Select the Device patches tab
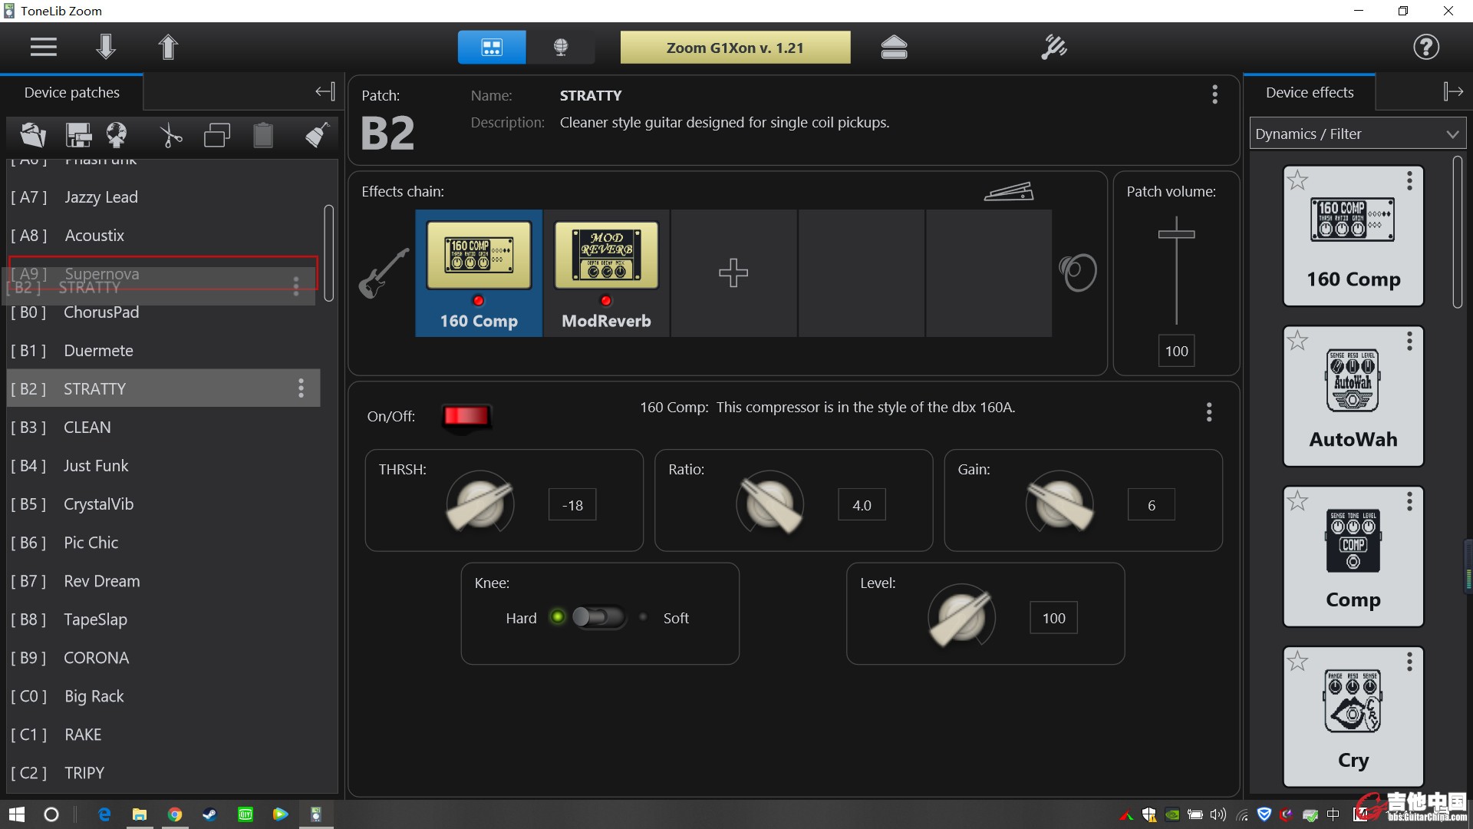This screenshot has height=829, width=1473. [x=72, y=92]
